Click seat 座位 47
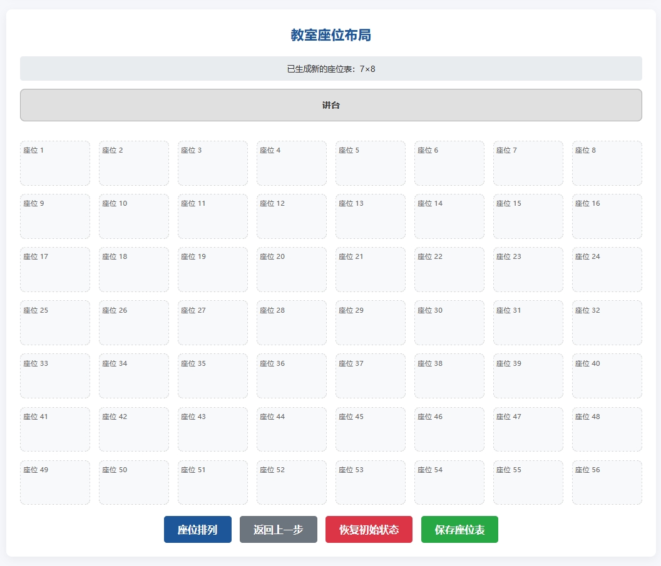Image resolution: width=661 pixels, height=566 pixels. coord(528,430)
